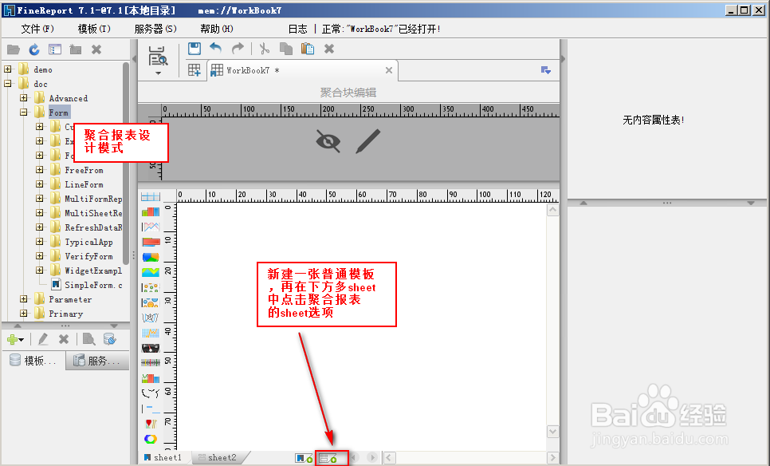Open the 帮助(H) menu
The height and width of the screenshot is (466, 770).
(x=217, y=29)
